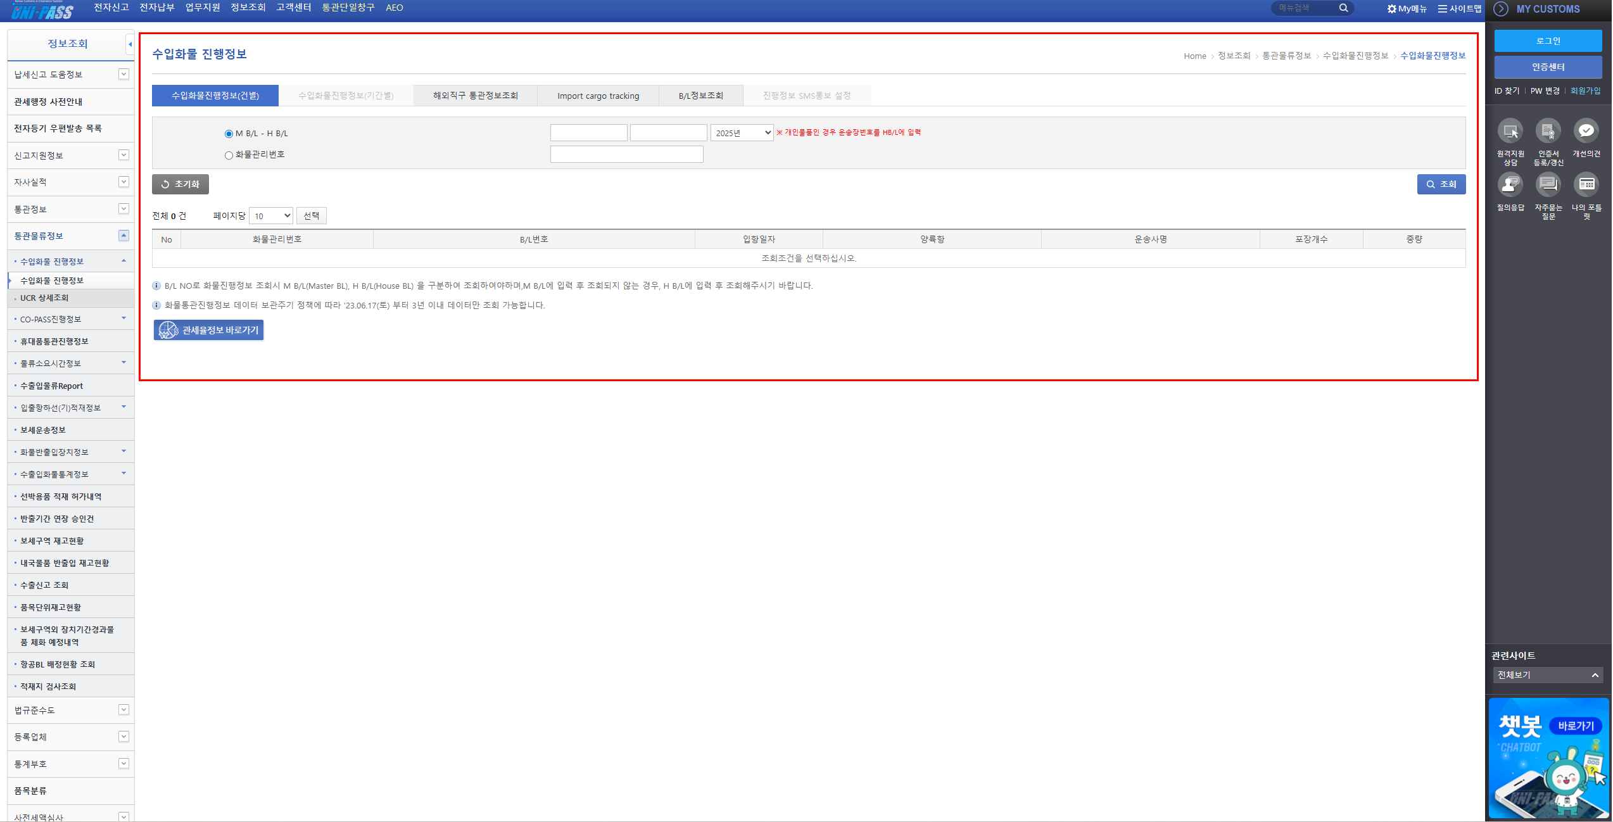This screenshot has height=822, width=1613.
Task: Open the 페이지당 rows-per-page dropdown
Action: point(271,216)
